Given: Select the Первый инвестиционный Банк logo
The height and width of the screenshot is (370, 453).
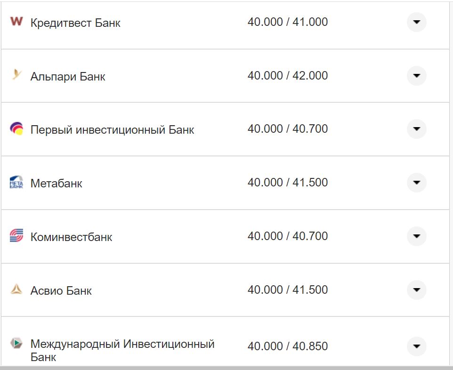Looking at the screenshot, I should tap(16, 129).
